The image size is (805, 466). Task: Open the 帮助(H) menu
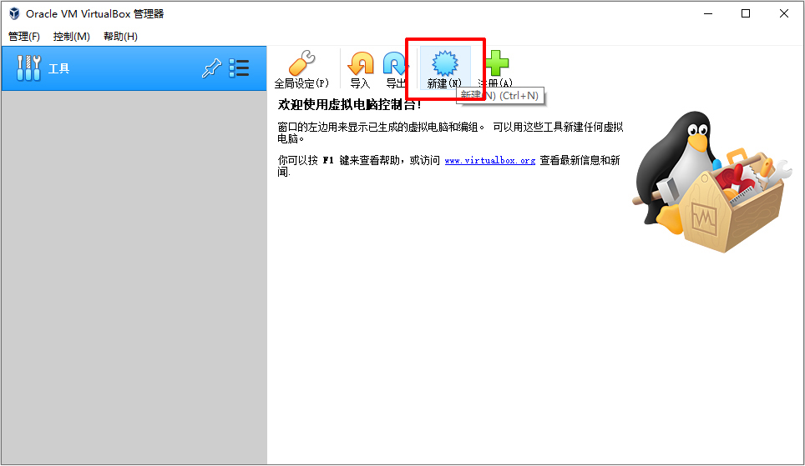click(120, 37)
